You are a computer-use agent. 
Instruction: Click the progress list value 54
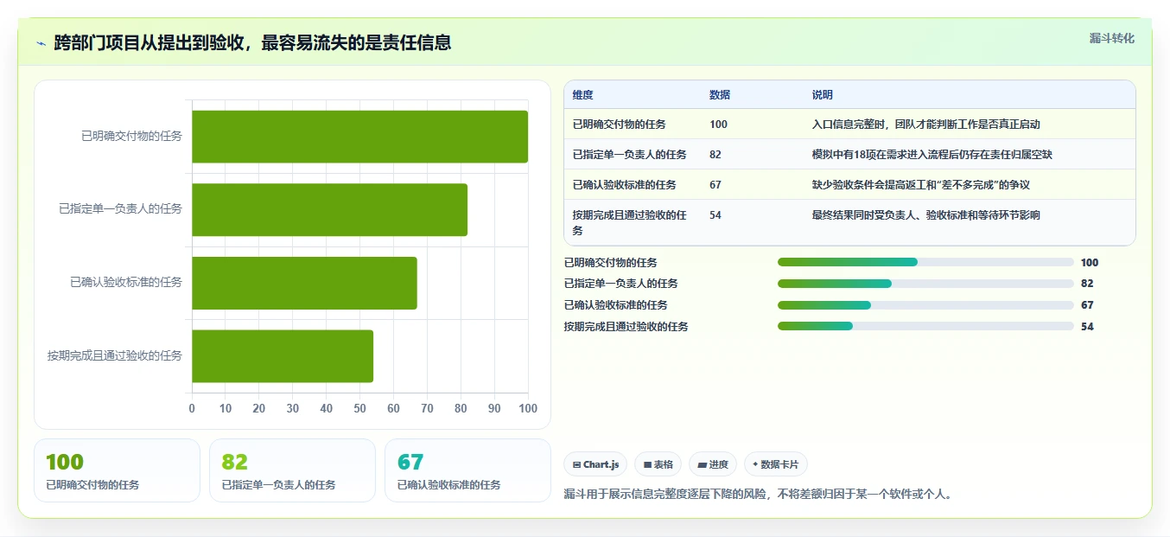pos(1087,327)
